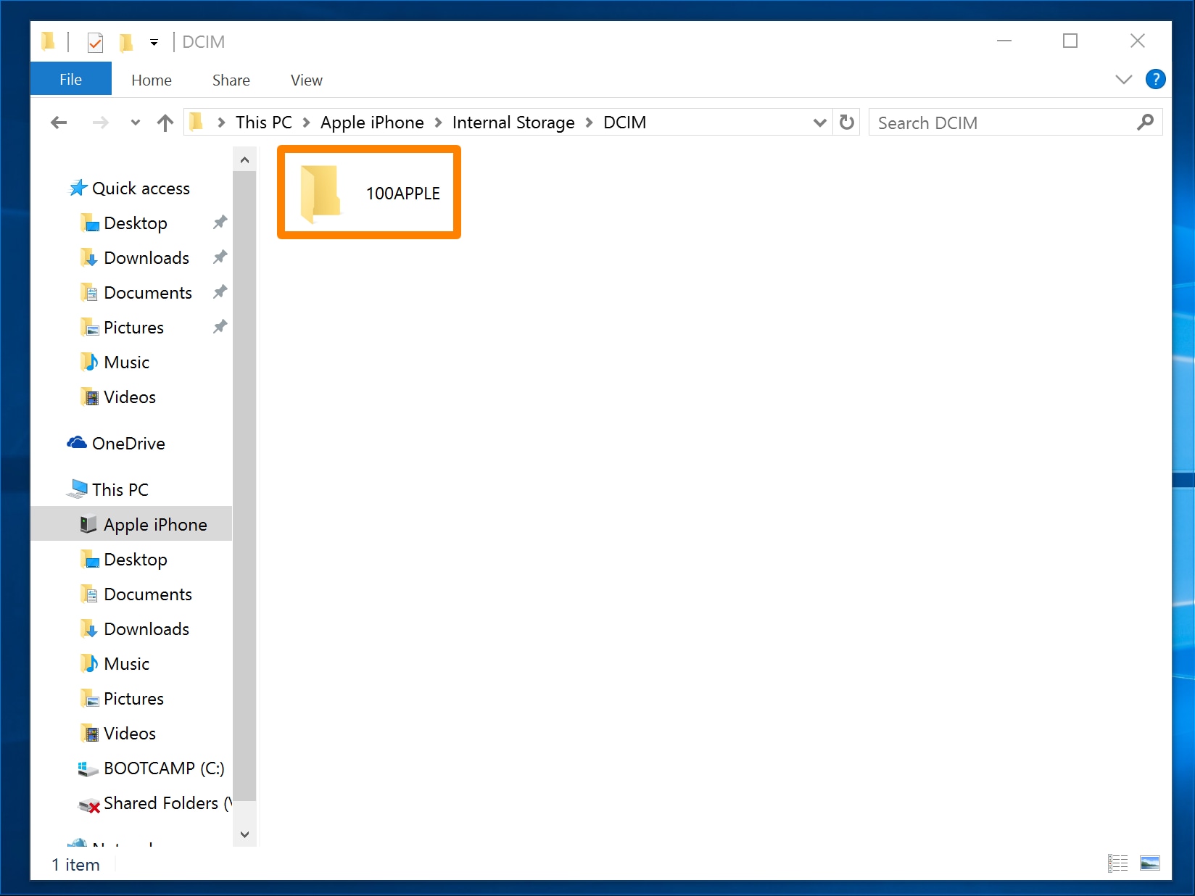
Task: Click the New Folder quick access icon
Action: [127, 42]
